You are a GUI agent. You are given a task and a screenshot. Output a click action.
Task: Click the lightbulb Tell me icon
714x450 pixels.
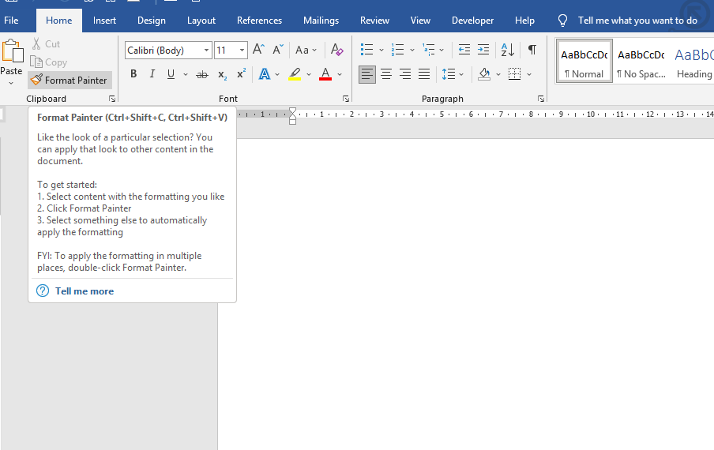pyautogui.click(x=563, y=21)
